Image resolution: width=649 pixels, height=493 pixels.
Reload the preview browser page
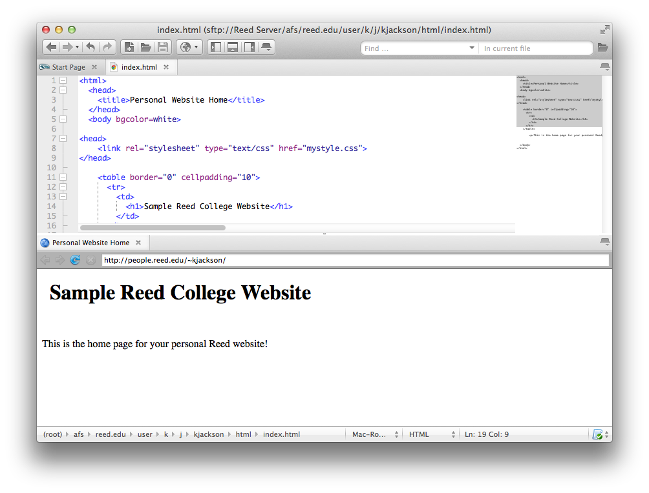pos(75,260)
